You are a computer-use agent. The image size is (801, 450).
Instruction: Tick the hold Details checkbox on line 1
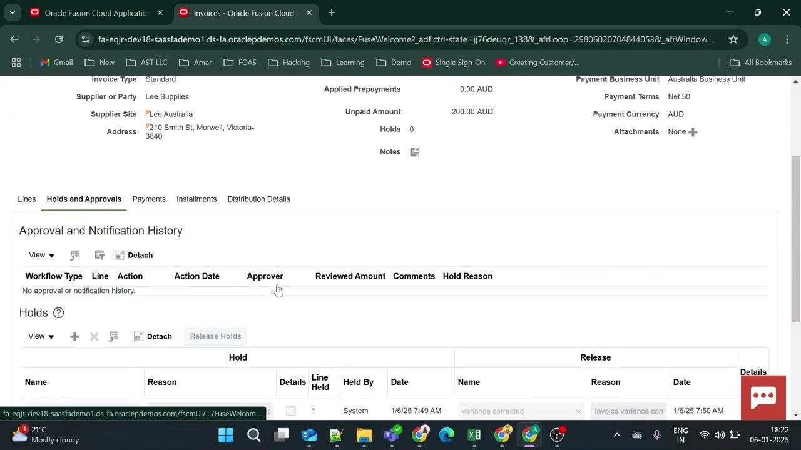click(x=291, y=411)
